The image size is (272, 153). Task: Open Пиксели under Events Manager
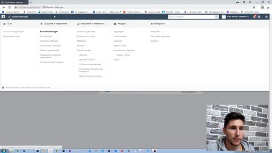tap(83, 55)
